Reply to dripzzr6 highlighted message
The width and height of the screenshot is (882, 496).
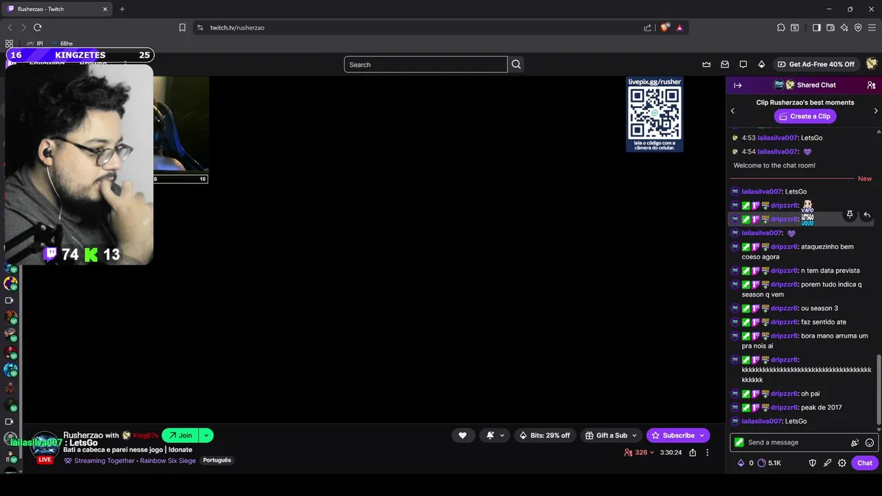867,215
